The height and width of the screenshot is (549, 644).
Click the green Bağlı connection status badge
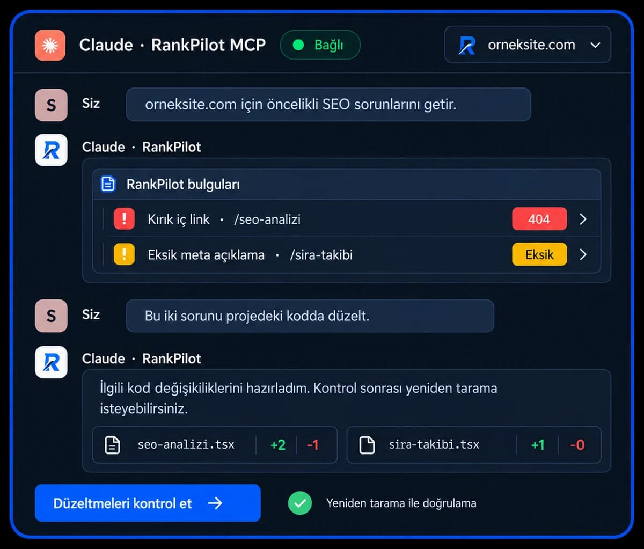(x=320, y=45)
